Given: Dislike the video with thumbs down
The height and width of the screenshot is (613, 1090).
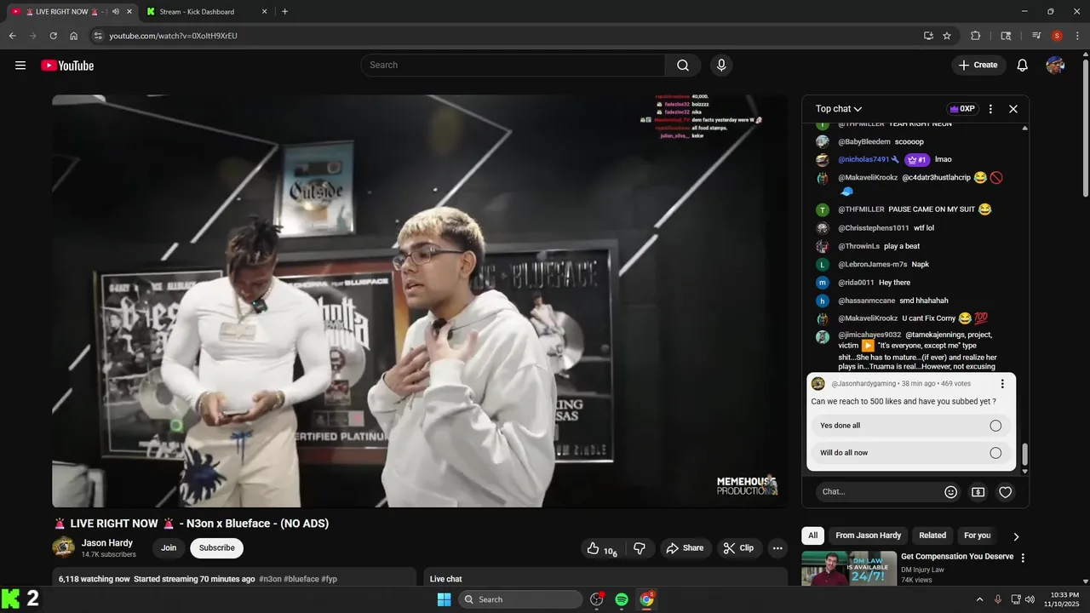Looking at the screenshot, I should click(x=640, y=548).
